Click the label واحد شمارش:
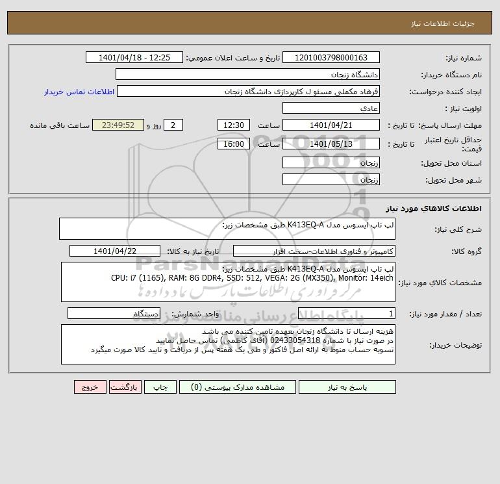This screenshot has height=484, width=500. click(x=195, y=314)
